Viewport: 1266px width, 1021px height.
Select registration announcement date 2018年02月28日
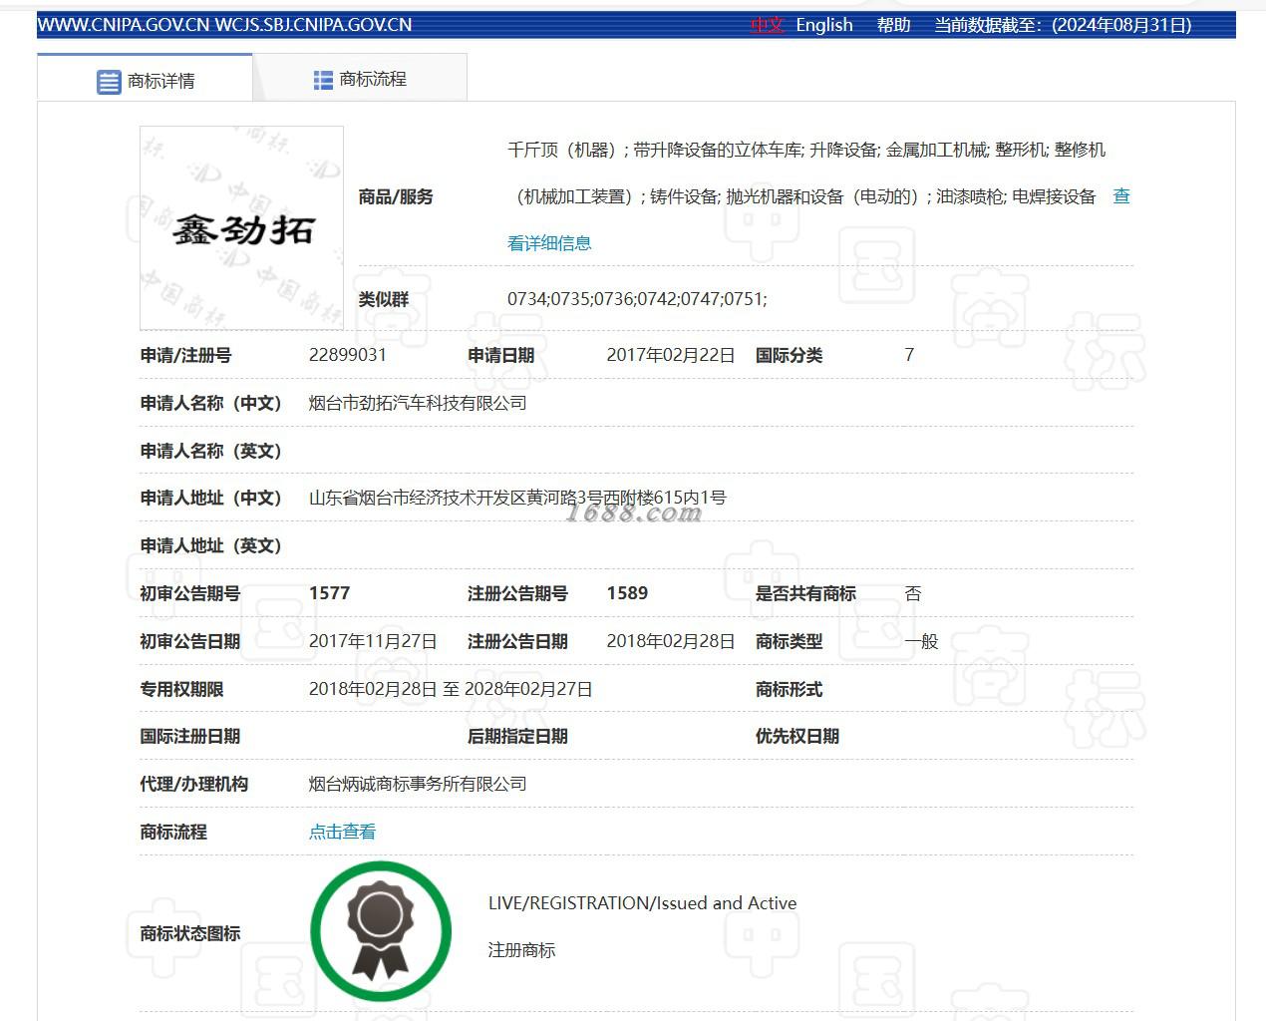(671, 641)
